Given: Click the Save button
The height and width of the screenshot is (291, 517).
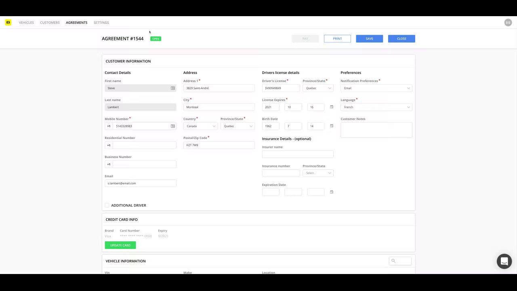Looking at the screenshot, I should pos(369,39).
